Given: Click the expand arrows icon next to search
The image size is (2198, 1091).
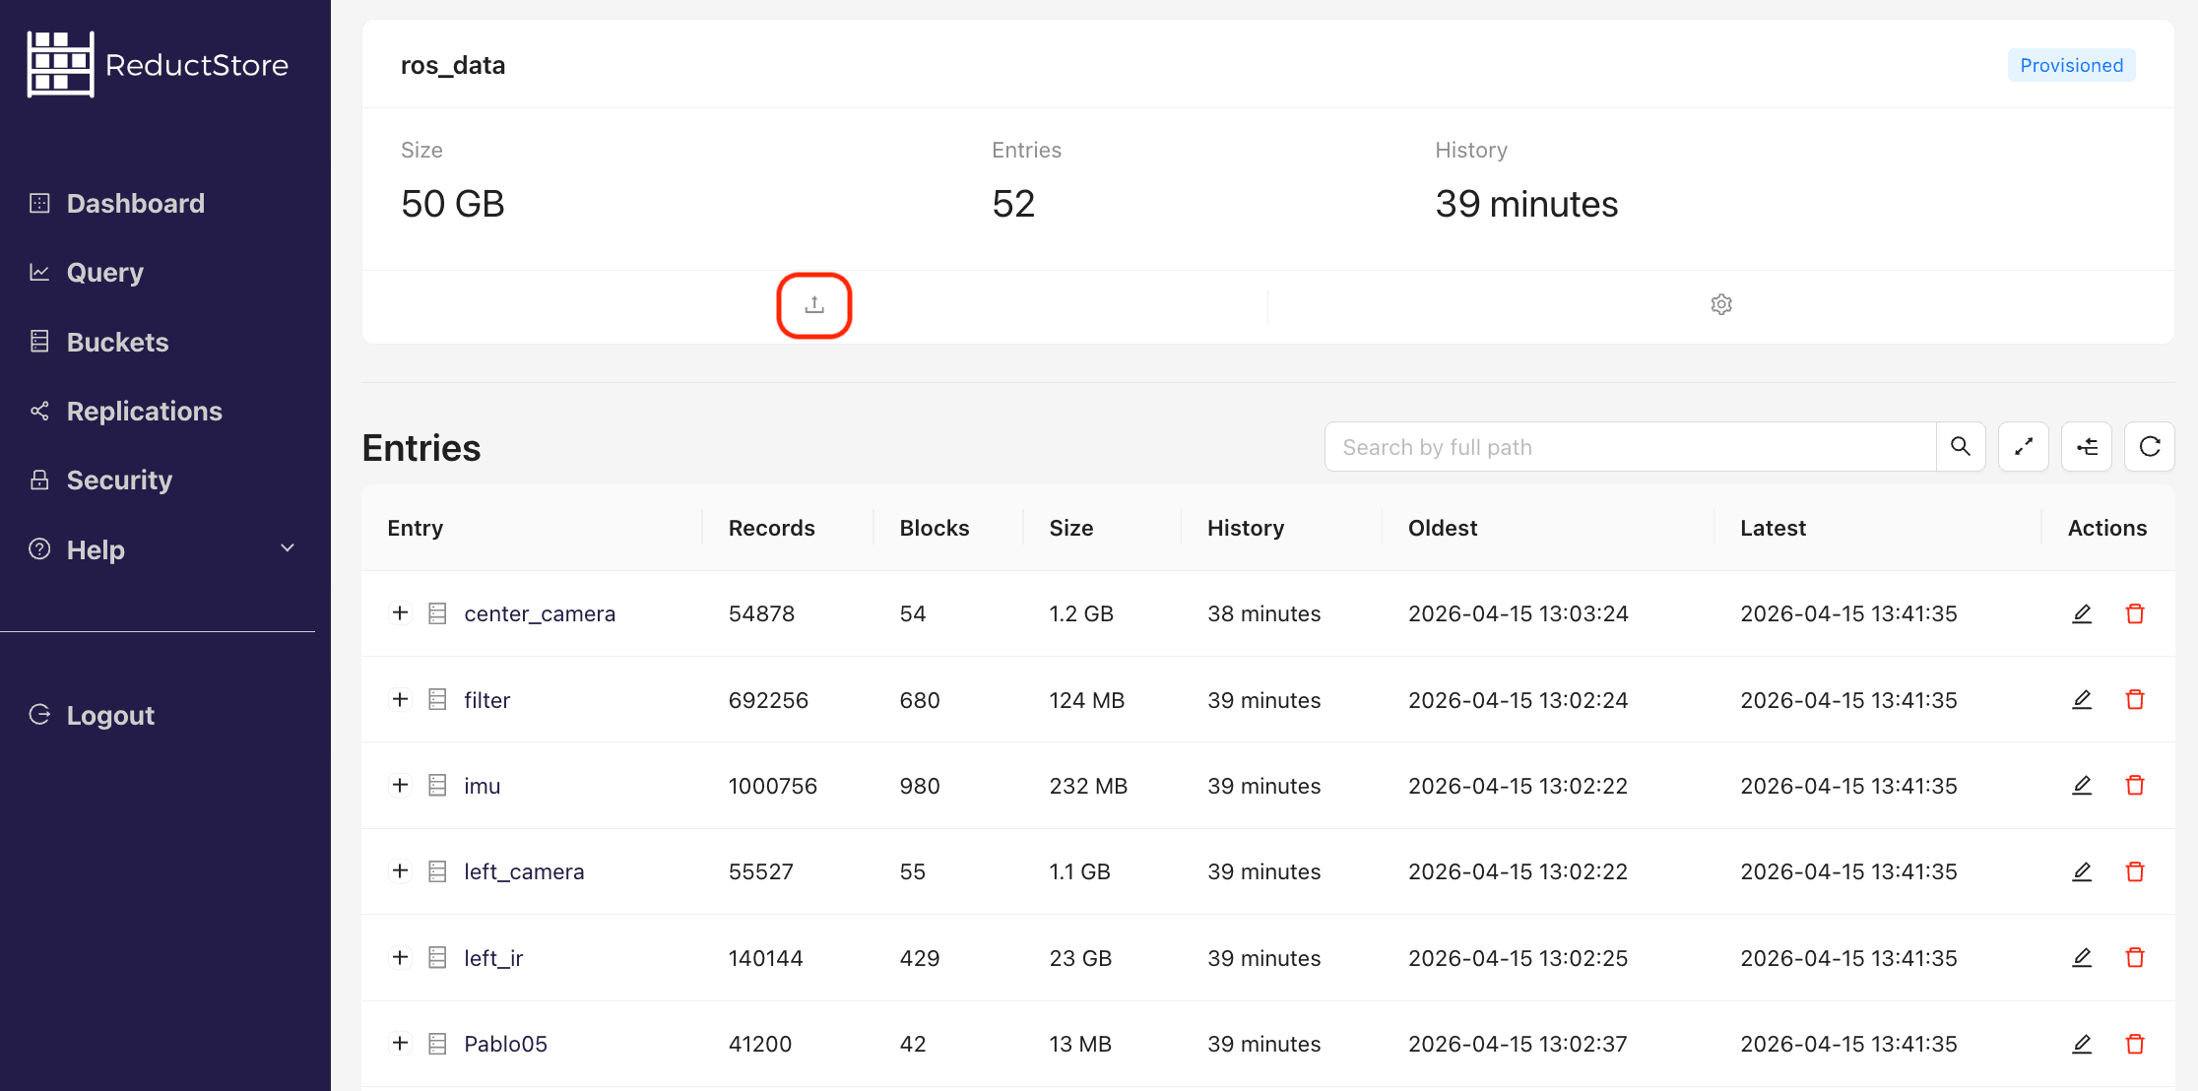Looking at the screenshot, I should point(2023,447).
